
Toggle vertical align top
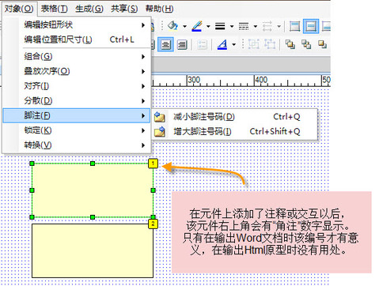pyautogui.click(x=294, y=26)
